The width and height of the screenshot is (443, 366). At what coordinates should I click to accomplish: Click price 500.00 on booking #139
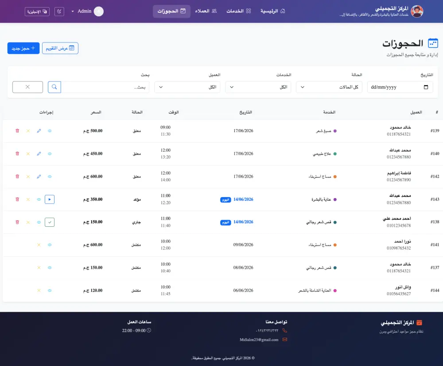pyautogui.click(x=93, y=131)
